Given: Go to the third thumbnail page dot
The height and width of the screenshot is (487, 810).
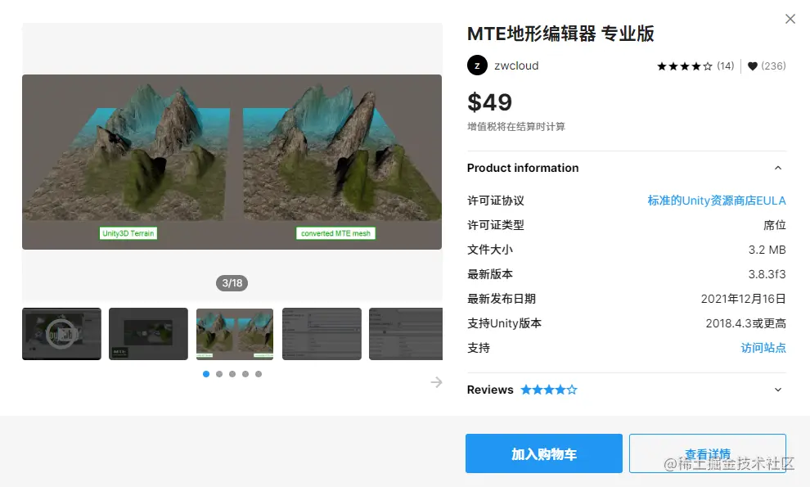Looking at the screenshot, I should click(x=232, y=374).
